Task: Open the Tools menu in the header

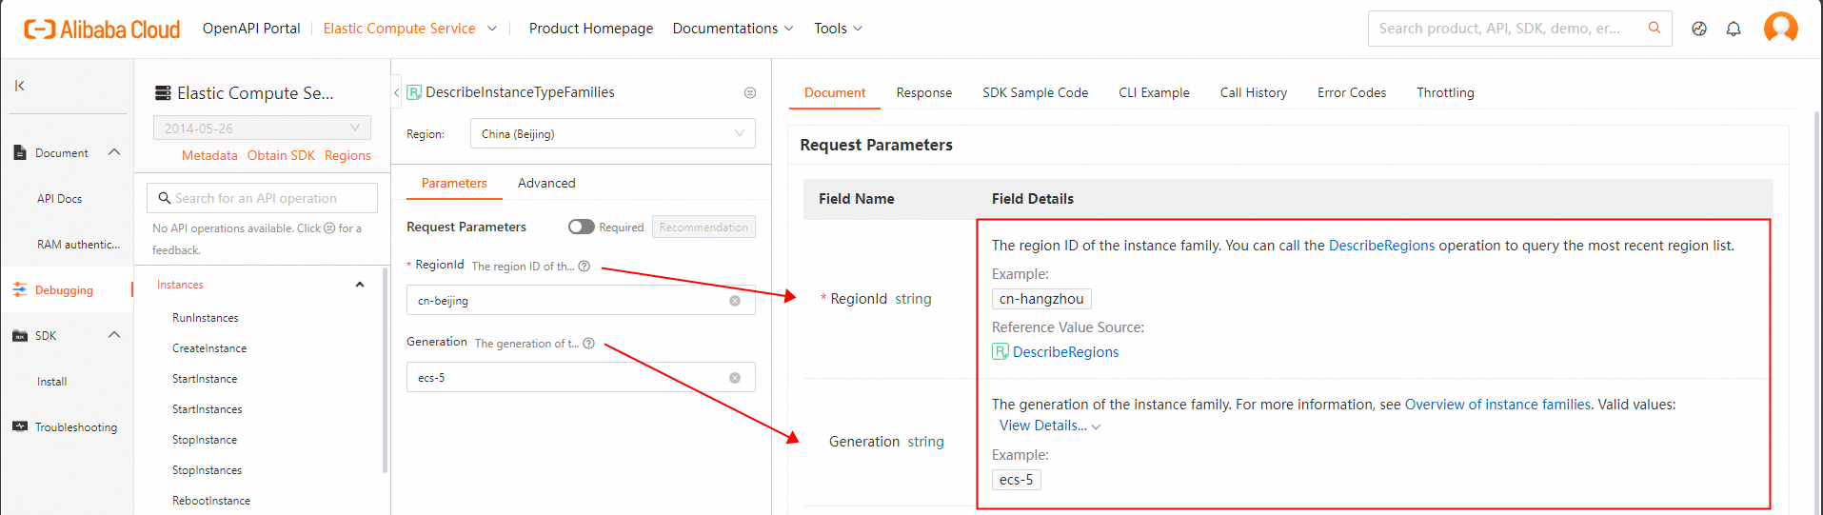Action: tap(838, 29)
